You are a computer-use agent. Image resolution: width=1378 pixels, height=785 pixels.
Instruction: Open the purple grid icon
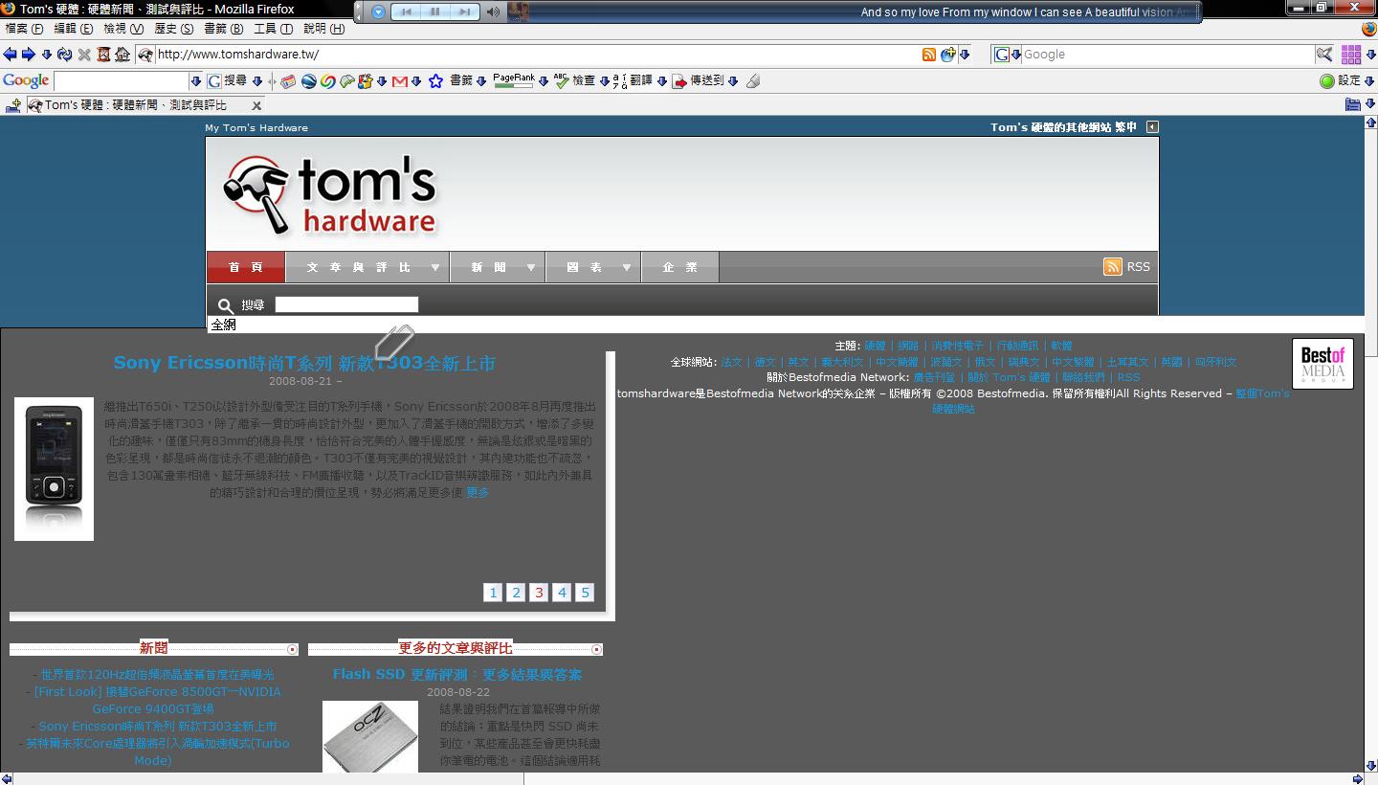pos(1351,55)
